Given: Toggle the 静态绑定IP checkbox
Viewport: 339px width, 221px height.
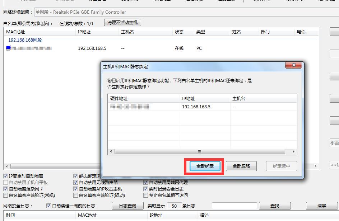Looking at the screenshot, I should [75, 176].
